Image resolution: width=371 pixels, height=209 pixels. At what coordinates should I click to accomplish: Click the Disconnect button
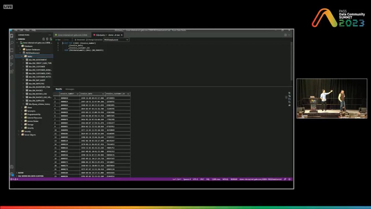point(80,40)
